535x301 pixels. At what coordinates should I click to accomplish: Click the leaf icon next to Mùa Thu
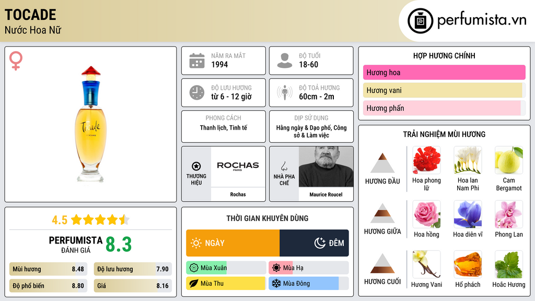(194, 284)
